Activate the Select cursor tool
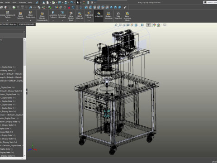Screen dimensions: 217x163 coord(78,2)
